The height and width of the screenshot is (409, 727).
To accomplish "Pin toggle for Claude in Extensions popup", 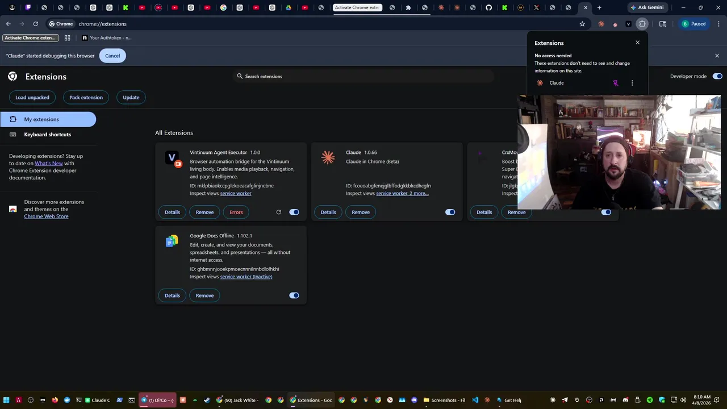I will click(x=615, y=83).
